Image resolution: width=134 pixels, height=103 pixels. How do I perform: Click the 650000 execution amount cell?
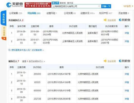tap(37, 90)
